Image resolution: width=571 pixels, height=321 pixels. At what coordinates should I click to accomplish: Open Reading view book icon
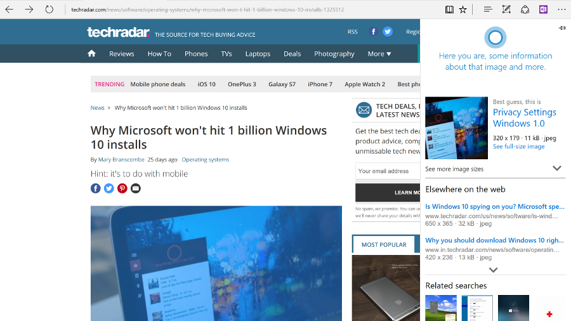click(x=449, y=10)
